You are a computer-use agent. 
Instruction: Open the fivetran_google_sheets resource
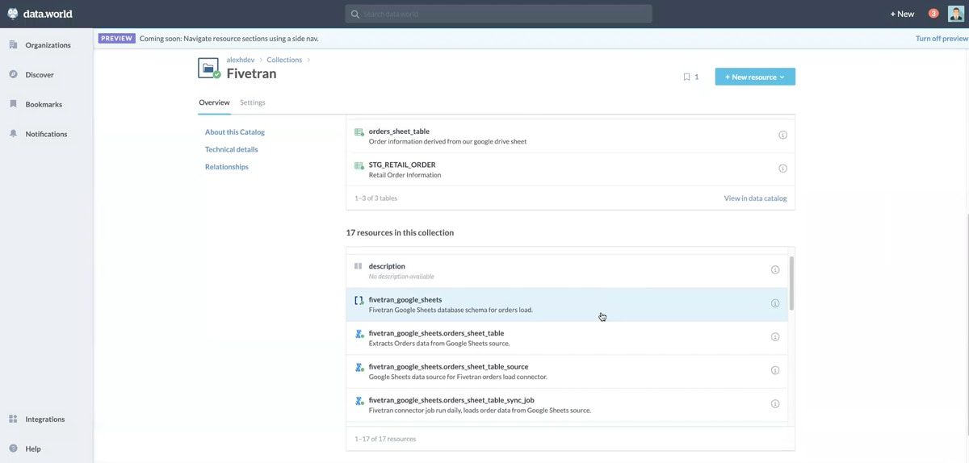pos(405,300)
